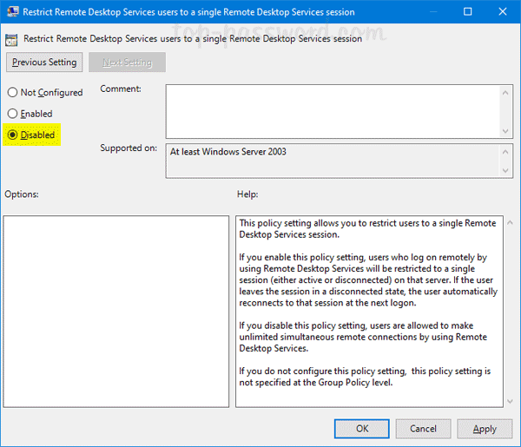The width and height of the screenshot is (521, 447).
Task: Apply the policy setting with Apply
Action: [485, 429]
